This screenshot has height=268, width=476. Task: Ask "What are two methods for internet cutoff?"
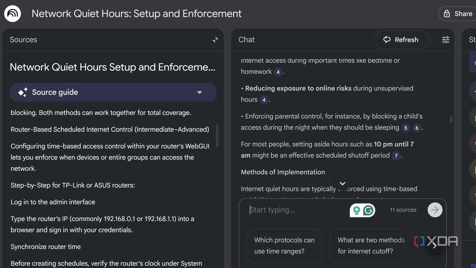(371, 245)
